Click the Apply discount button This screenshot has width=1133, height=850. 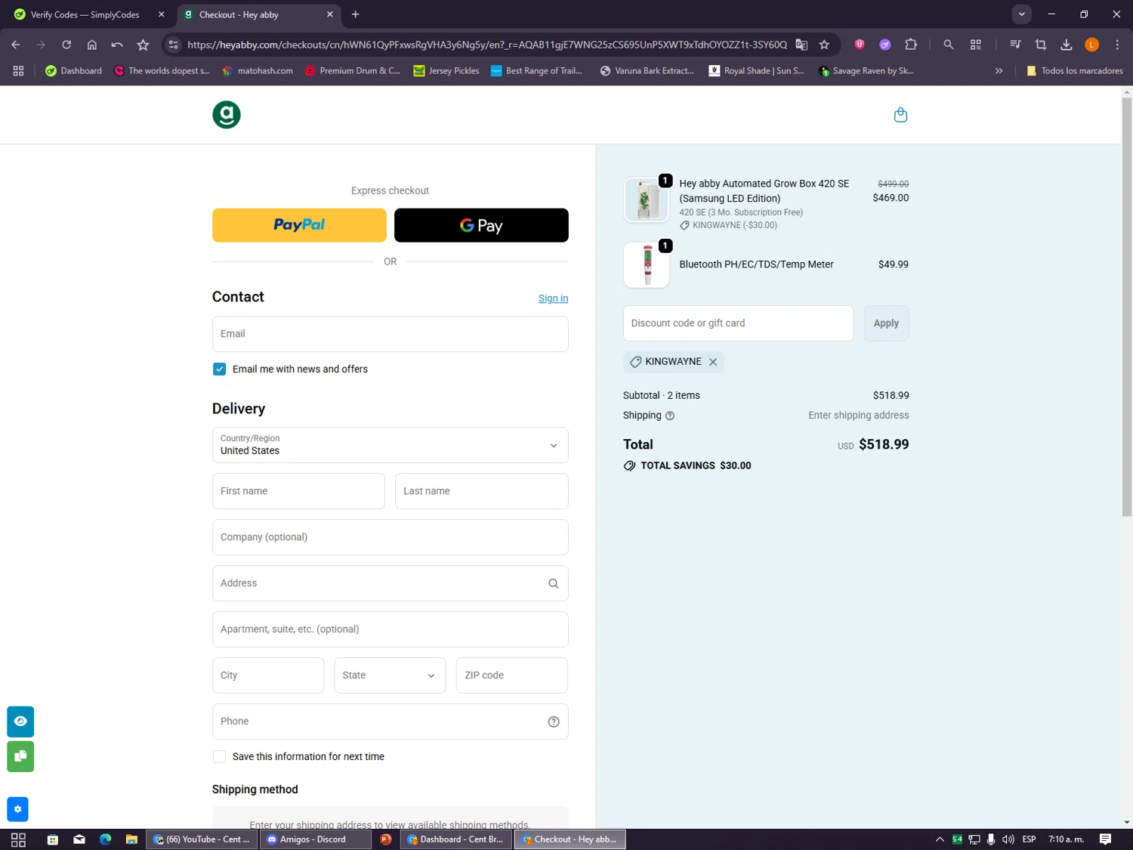(x=886, y=323)
